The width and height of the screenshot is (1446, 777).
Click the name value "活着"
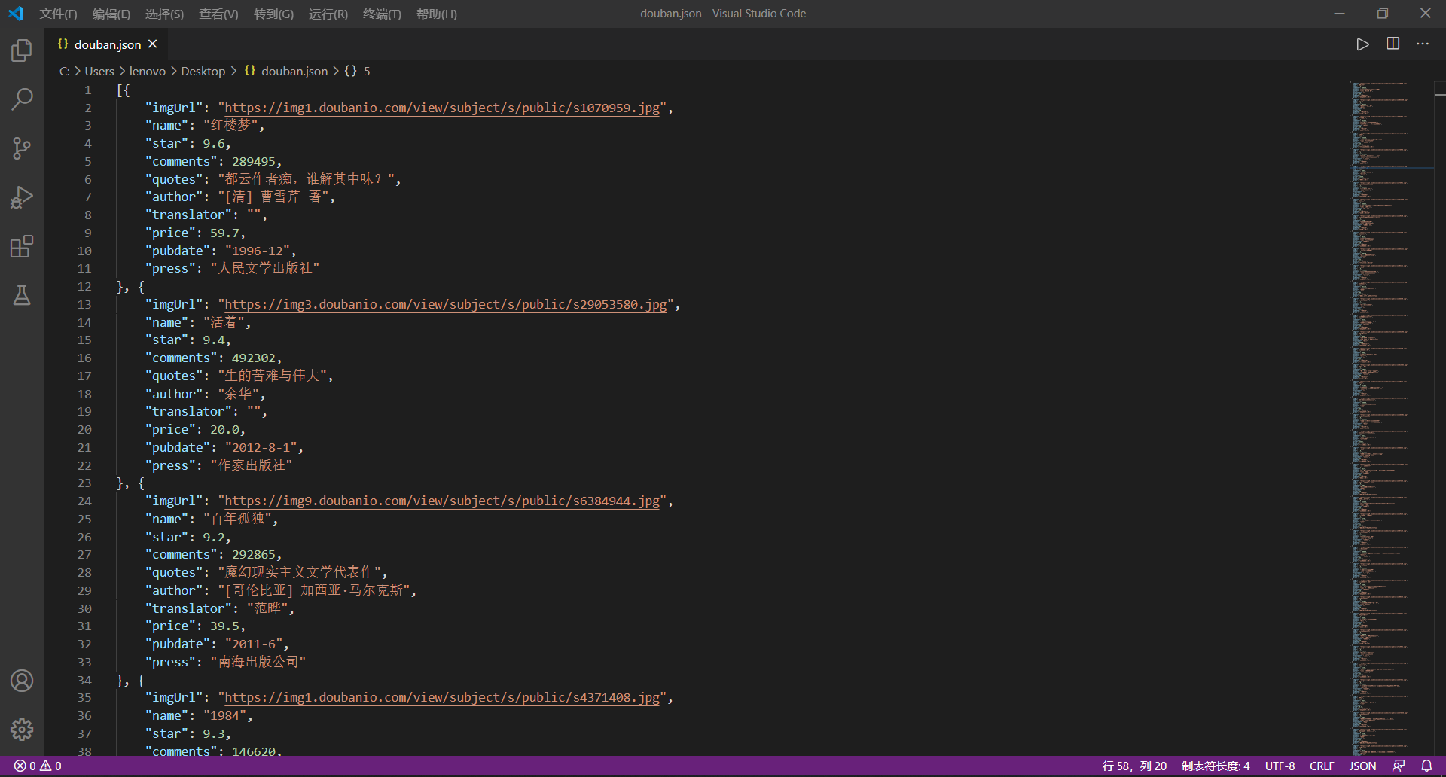click(x=224, y=322)
